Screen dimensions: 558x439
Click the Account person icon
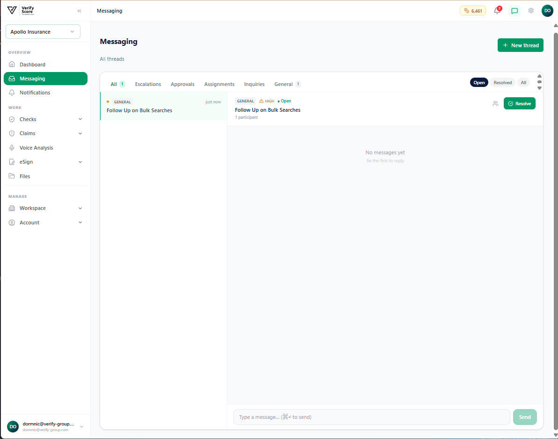[x=12, y=223]
